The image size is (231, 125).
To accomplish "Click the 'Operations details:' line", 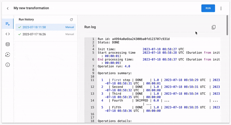I will 115,121.
